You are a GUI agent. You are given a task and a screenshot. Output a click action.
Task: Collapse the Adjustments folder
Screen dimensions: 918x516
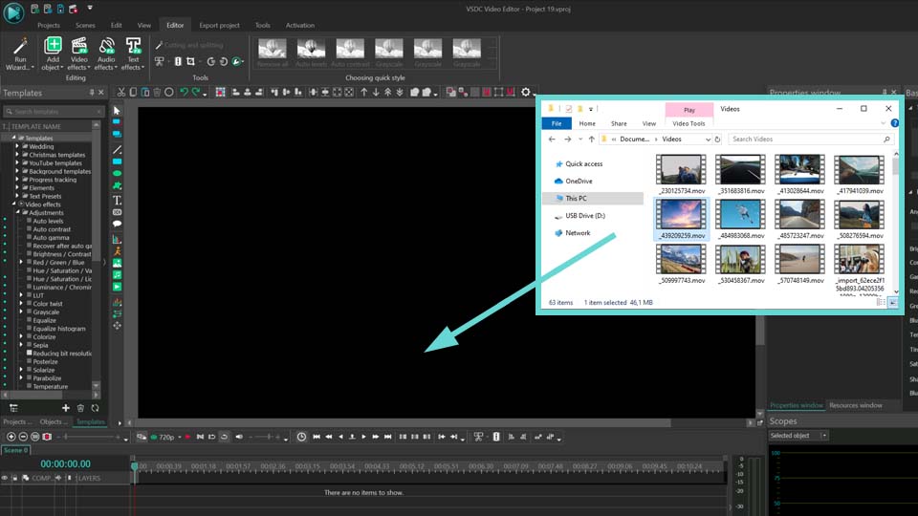(17, 212)
